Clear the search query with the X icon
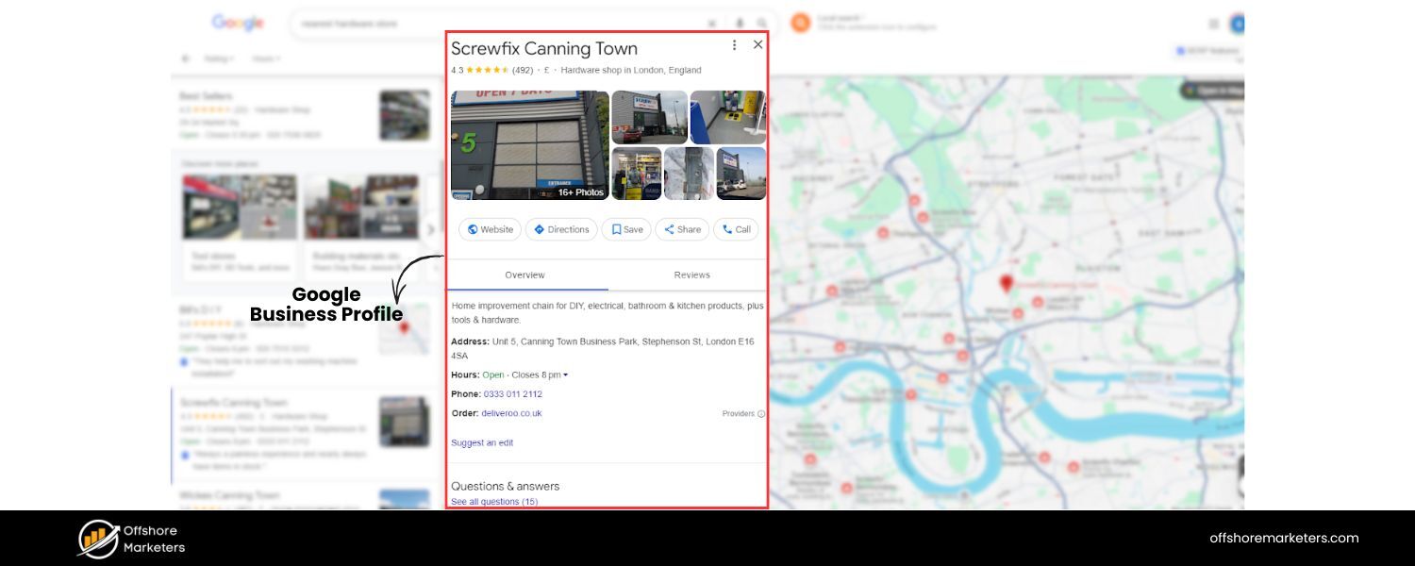Viewport: 1415px width, 566px height. coord(713,24)
